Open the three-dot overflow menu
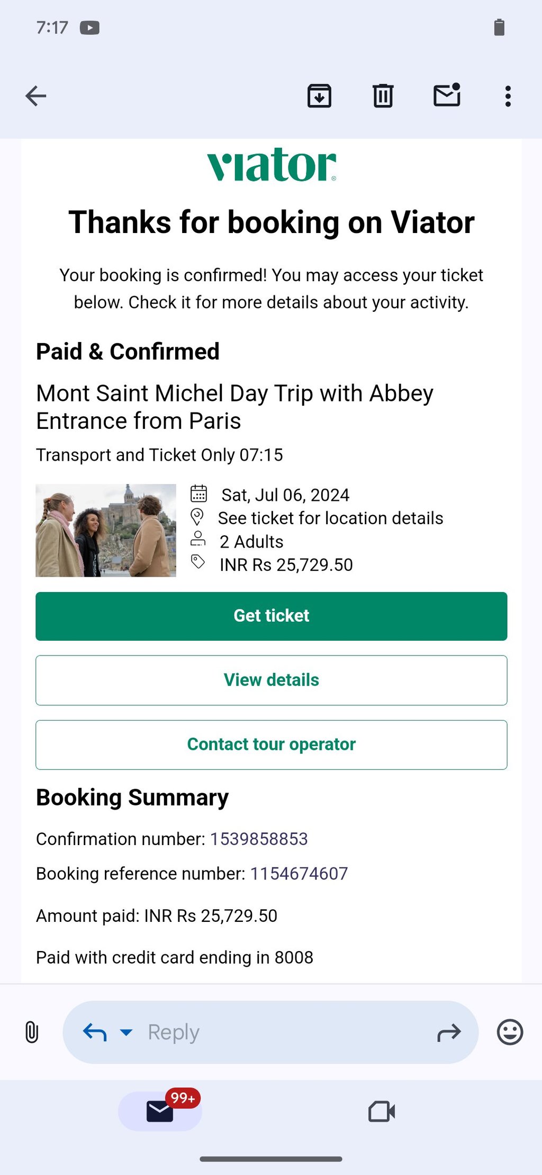This screenshot has height=1175, width=542. point(508,96)
